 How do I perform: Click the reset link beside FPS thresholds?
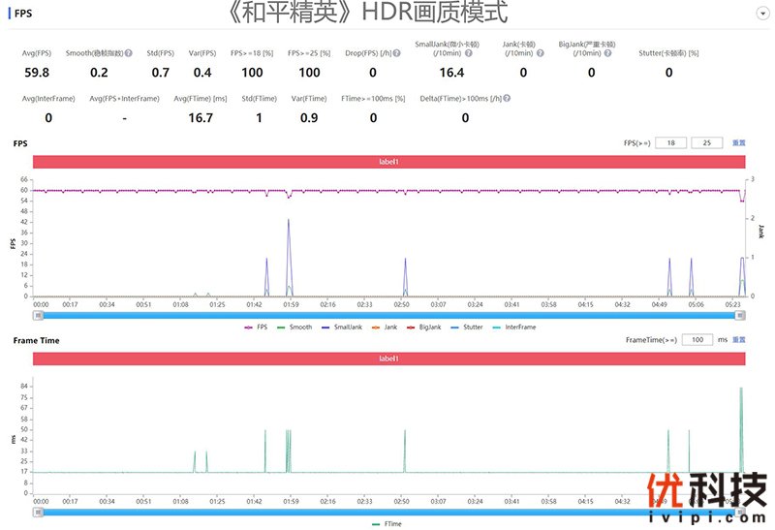(738, 143)
